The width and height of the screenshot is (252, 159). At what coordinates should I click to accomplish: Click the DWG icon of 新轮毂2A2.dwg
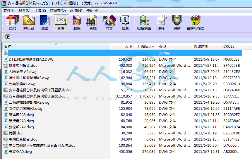pos(6,127)
